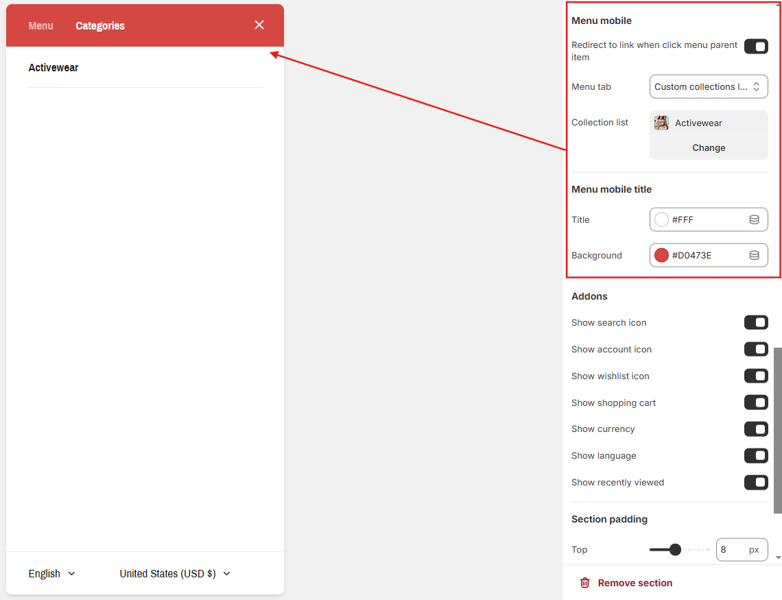This screenshot has width=782, height=600.
Task: Click the white Title color swatch
Action: 661,220
